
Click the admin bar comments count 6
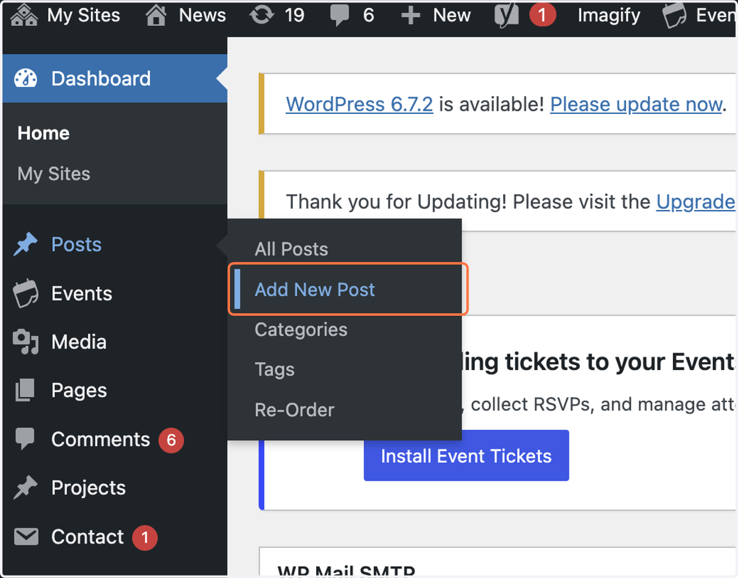(x=368, y=15)
